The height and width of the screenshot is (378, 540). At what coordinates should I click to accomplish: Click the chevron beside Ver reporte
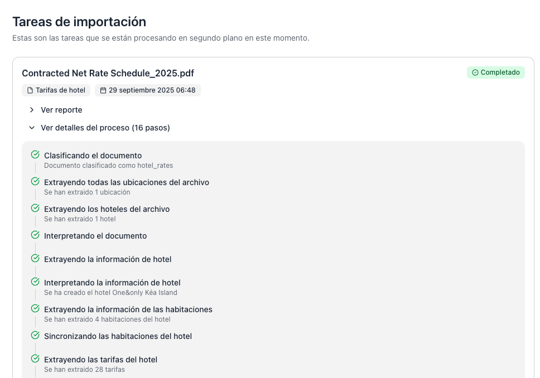pyautogui.click(x=32, y=110)
